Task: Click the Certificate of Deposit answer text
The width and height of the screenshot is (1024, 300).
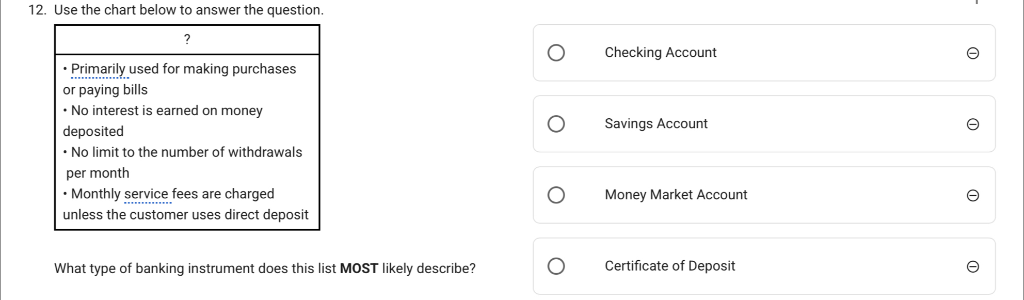Action: pos(669,266)
